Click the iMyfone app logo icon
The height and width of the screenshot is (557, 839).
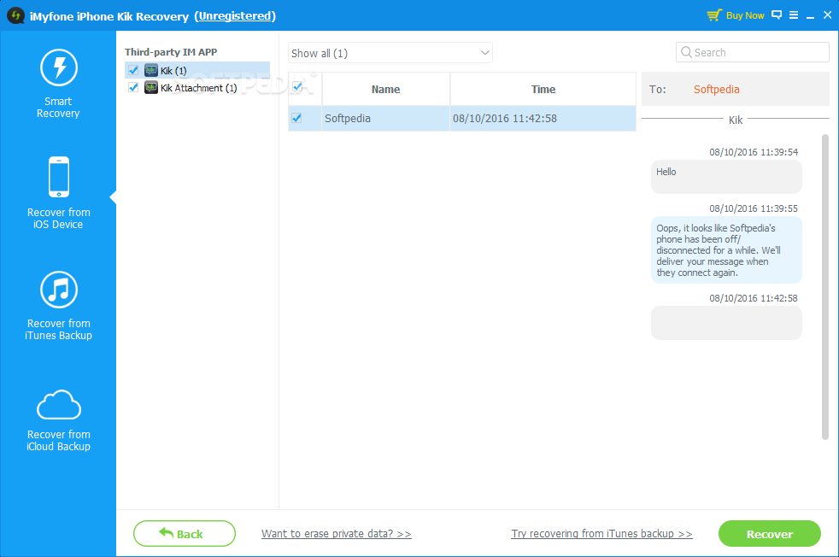pos(15,15)
